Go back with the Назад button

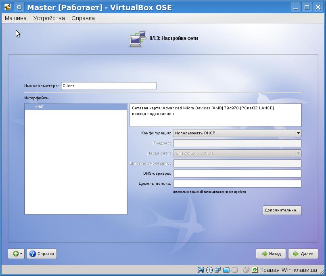271,254
